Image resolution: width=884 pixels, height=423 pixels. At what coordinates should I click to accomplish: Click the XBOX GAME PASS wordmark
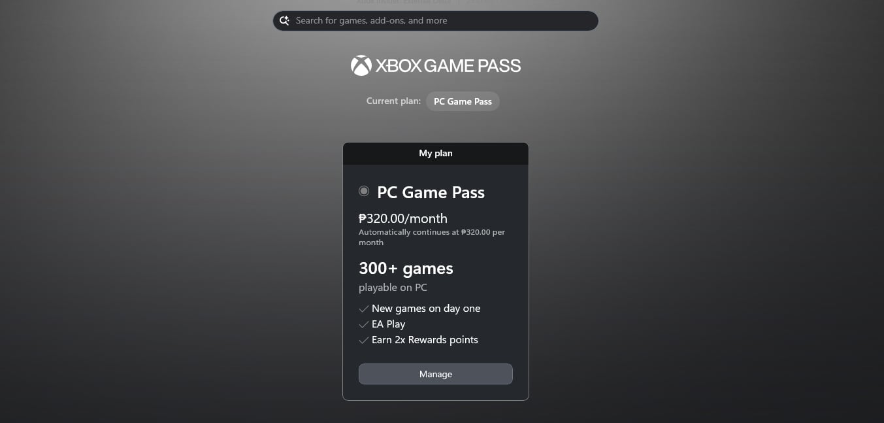pos(448,65)
